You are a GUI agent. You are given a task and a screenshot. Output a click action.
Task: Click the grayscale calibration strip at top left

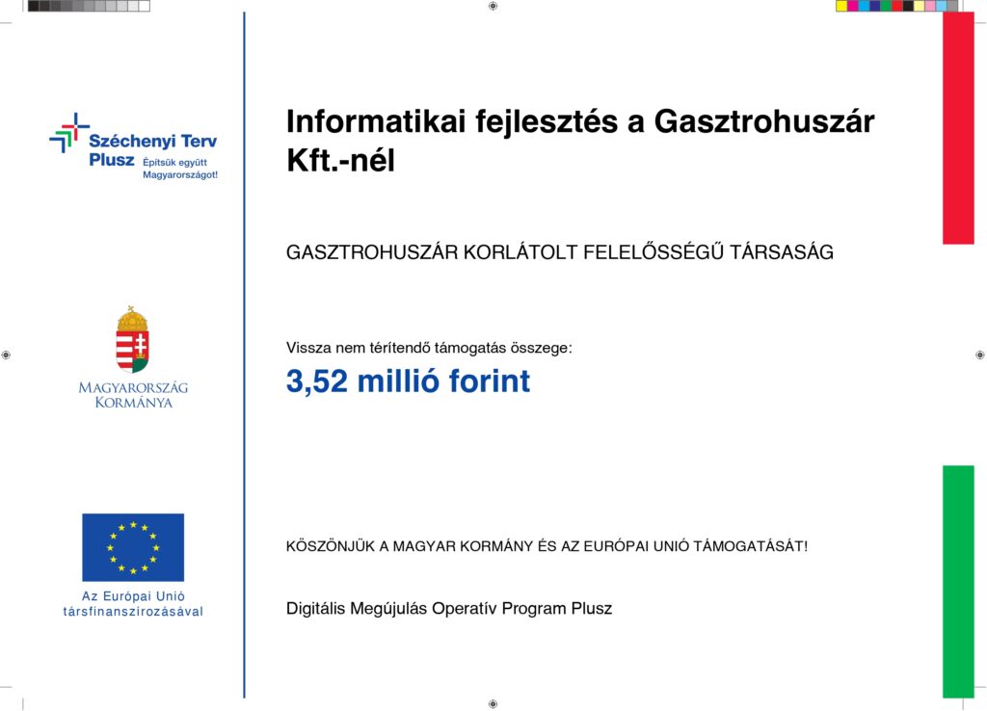click(89, 6)
